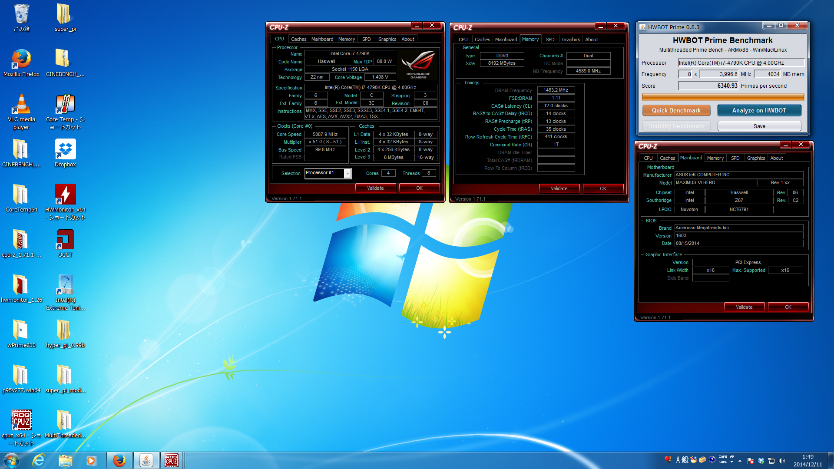Open the About tab in CPU window
The image size is (834, 469).
point(408,39)
